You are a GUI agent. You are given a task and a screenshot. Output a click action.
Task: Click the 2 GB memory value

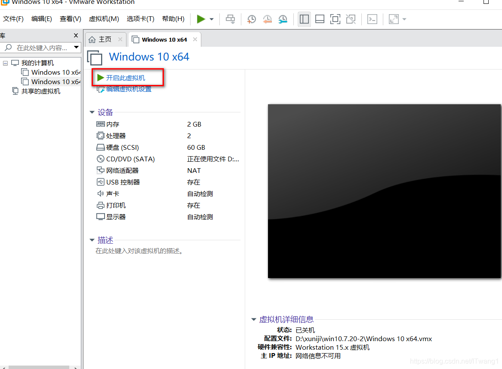coord(194,124)
